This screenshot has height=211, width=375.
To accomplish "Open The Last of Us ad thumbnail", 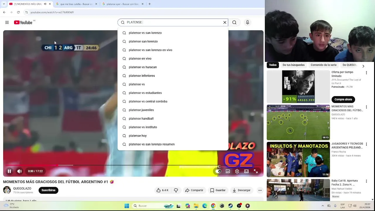I will click(298, 87).
